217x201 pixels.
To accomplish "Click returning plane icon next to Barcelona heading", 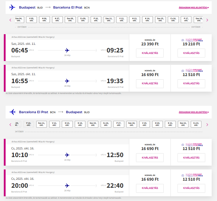I will pos(12,112).
